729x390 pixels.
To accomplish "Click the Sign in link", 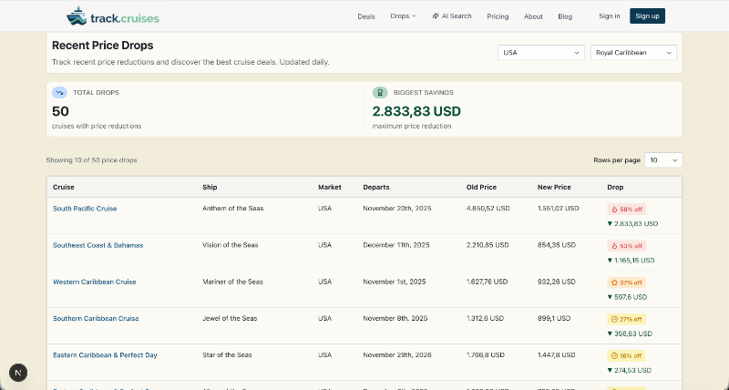I will tap(610, 16).
